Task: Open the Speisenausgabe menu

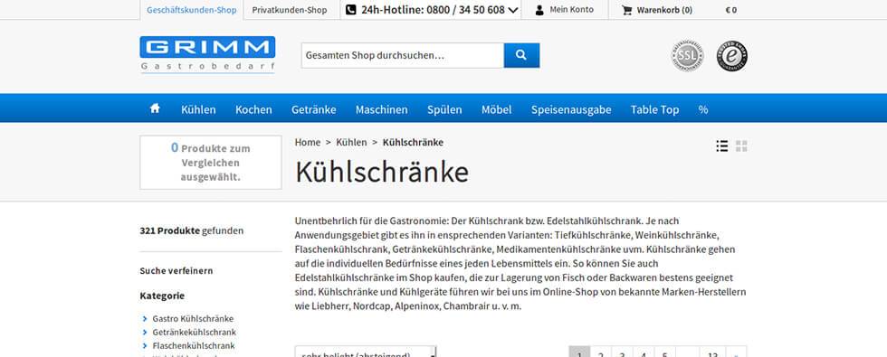Action: [x=571, y=109]
